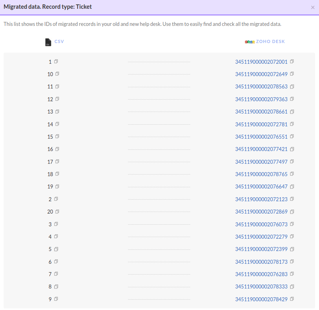
Task: Copy CSV ID 20
Action: pos(57,212)
